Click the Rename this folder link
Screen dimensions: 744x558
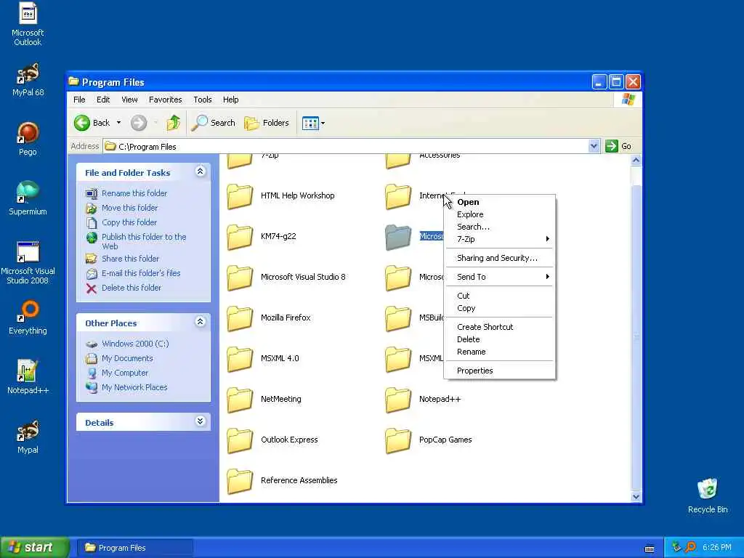click(x=134, y=193)
